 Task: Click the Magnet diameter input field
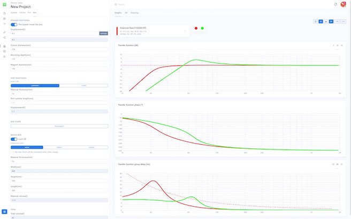(x=59, y=69)
